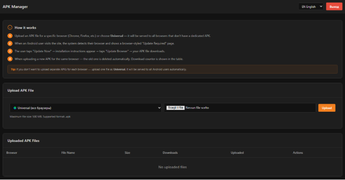The height and width of the screenshot is (180, 345).
Task: Click the Actions column header
Action: coord(298,152)
